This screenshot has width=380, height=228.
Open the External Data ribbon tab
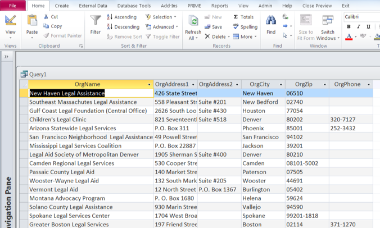click(x=93, y=6)
